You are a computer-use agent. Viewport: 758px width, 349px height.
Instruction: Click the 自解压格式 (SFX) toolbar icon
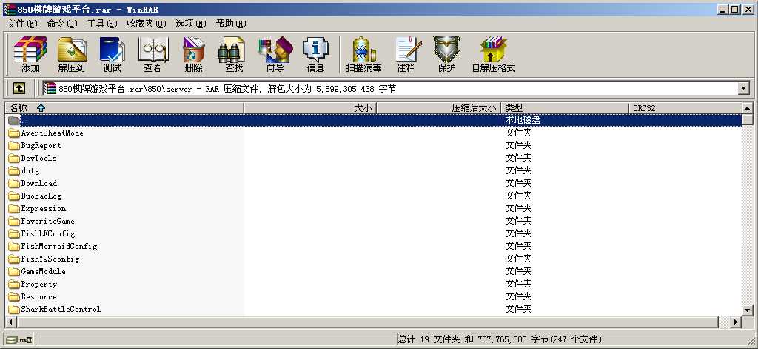pyautogui.click(x=494, y=54)
